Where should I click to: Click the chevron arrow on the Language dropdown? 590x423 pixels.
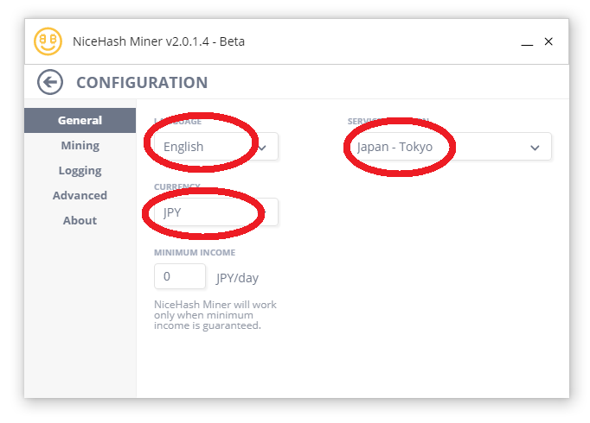pyautogui.click(x=262, y=148)
